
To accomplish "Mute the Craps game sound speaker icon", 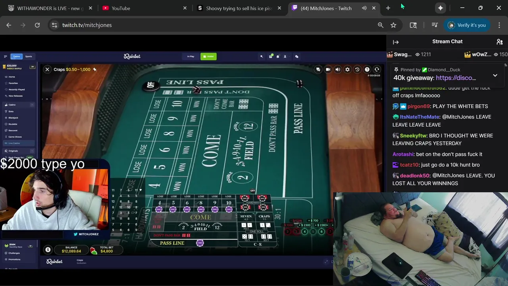I will click(338, 70).
